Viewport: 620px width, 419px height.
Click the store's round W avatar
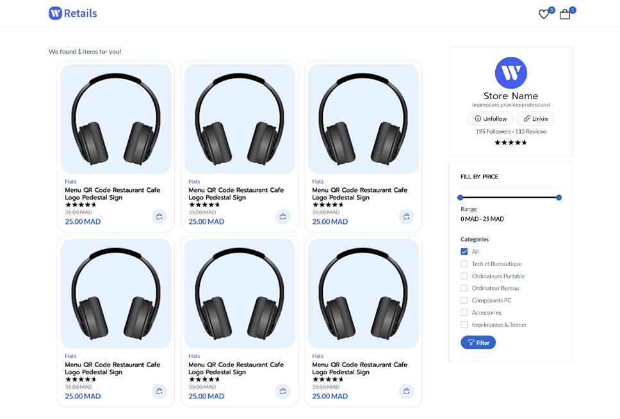click(511, 73)
